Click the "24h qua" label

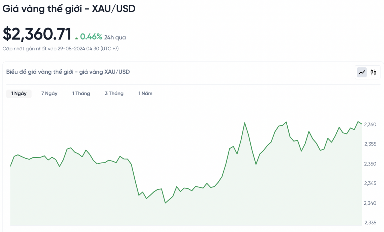115,38
